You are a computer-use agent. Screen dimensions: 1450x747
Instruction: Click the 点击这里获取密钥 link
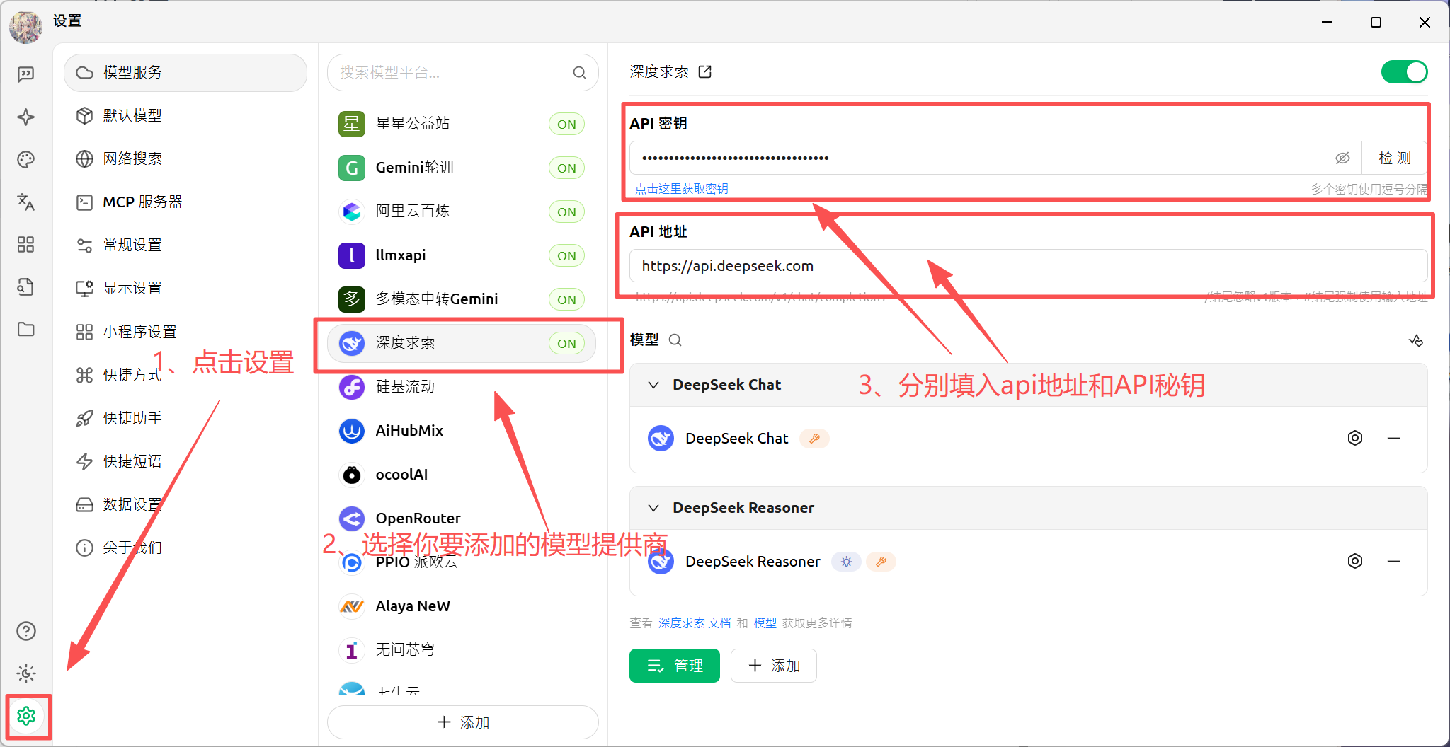click(x=681, y=189)
